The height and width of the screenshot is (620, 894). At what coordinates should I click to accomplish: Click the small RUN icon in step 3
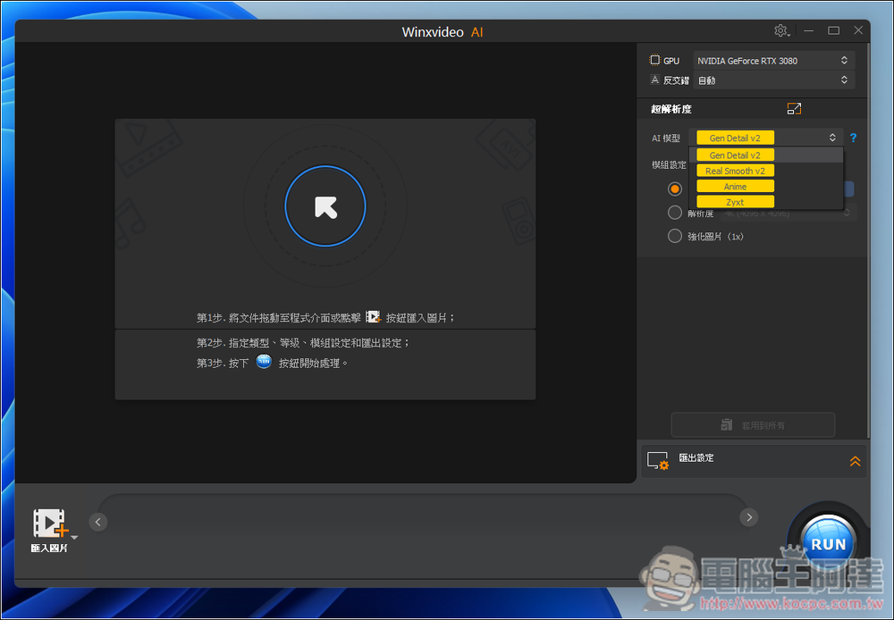coord(264,362)
